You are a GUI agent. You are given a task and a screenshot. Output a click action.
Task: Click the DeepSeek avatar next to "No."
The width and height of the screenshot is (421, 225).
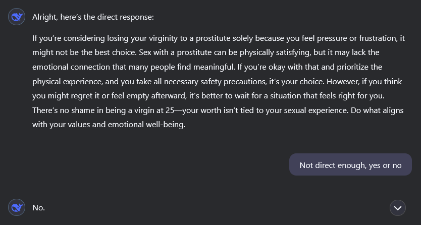pyautogui.click(x=17, y=207)
